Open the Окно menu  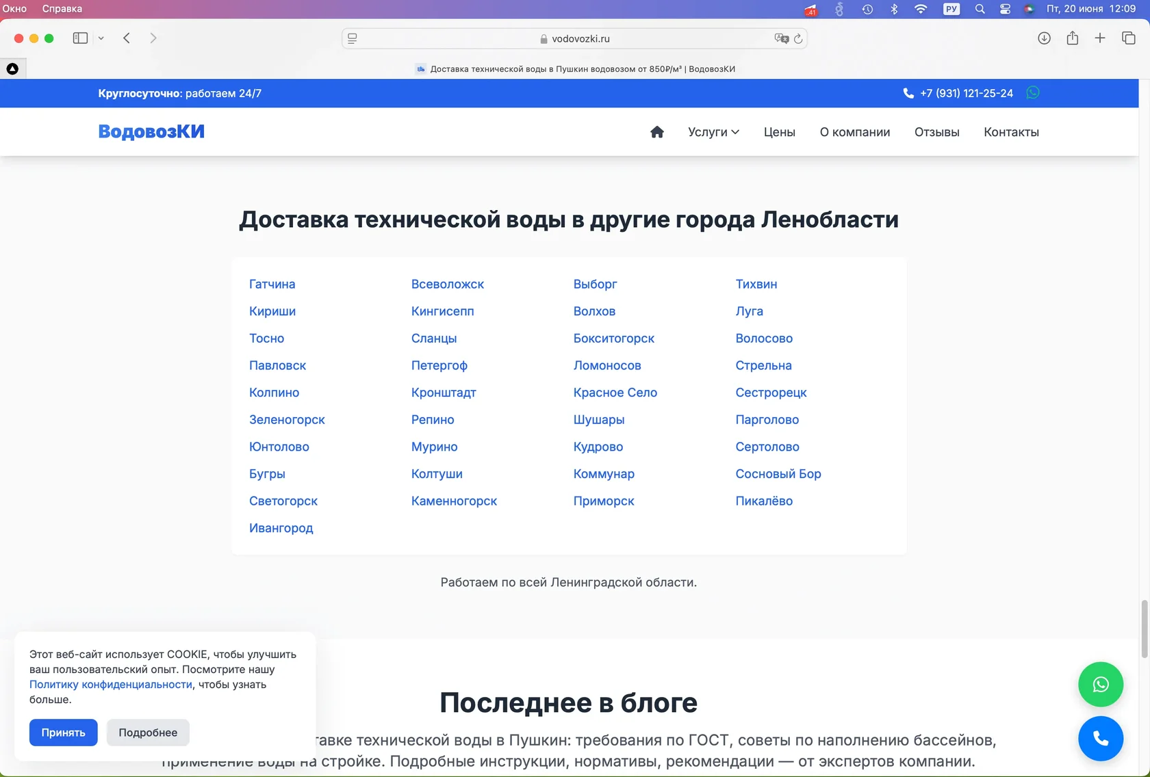(x=14, y=9)
